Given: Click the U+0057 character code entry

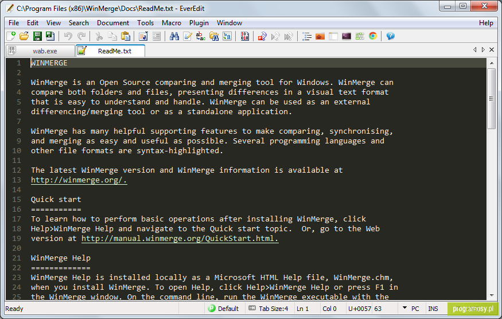Looking at the screenshot, I should click(x=360, y=309).
